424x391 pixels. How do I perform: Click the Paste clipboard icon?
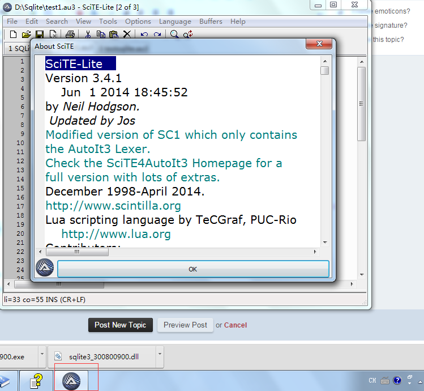114,34
